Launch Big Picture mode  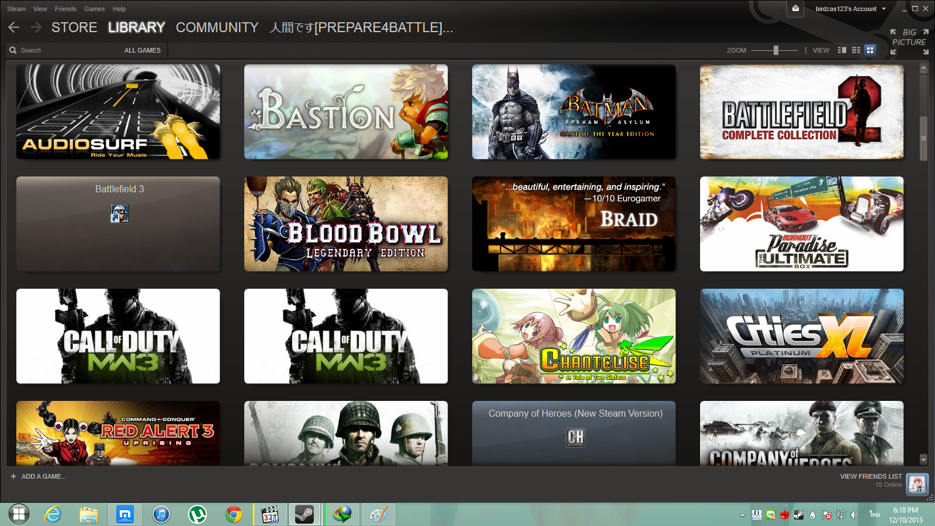[909, 41]
